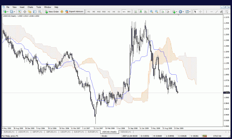The width and height of the screenshot is (232, 139).
Task: Open the Strategy Tester icon
Action: 40,12
